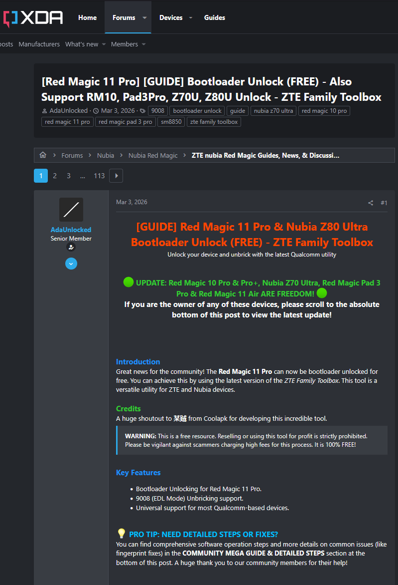Open the Guides menu item
Image resolution: width=398 pixels, height=585 pixels.
[x=215, y=17]
